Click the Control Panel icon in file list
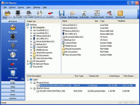The width and height of the screenshot is (140, 105). [x=64, y=43]
